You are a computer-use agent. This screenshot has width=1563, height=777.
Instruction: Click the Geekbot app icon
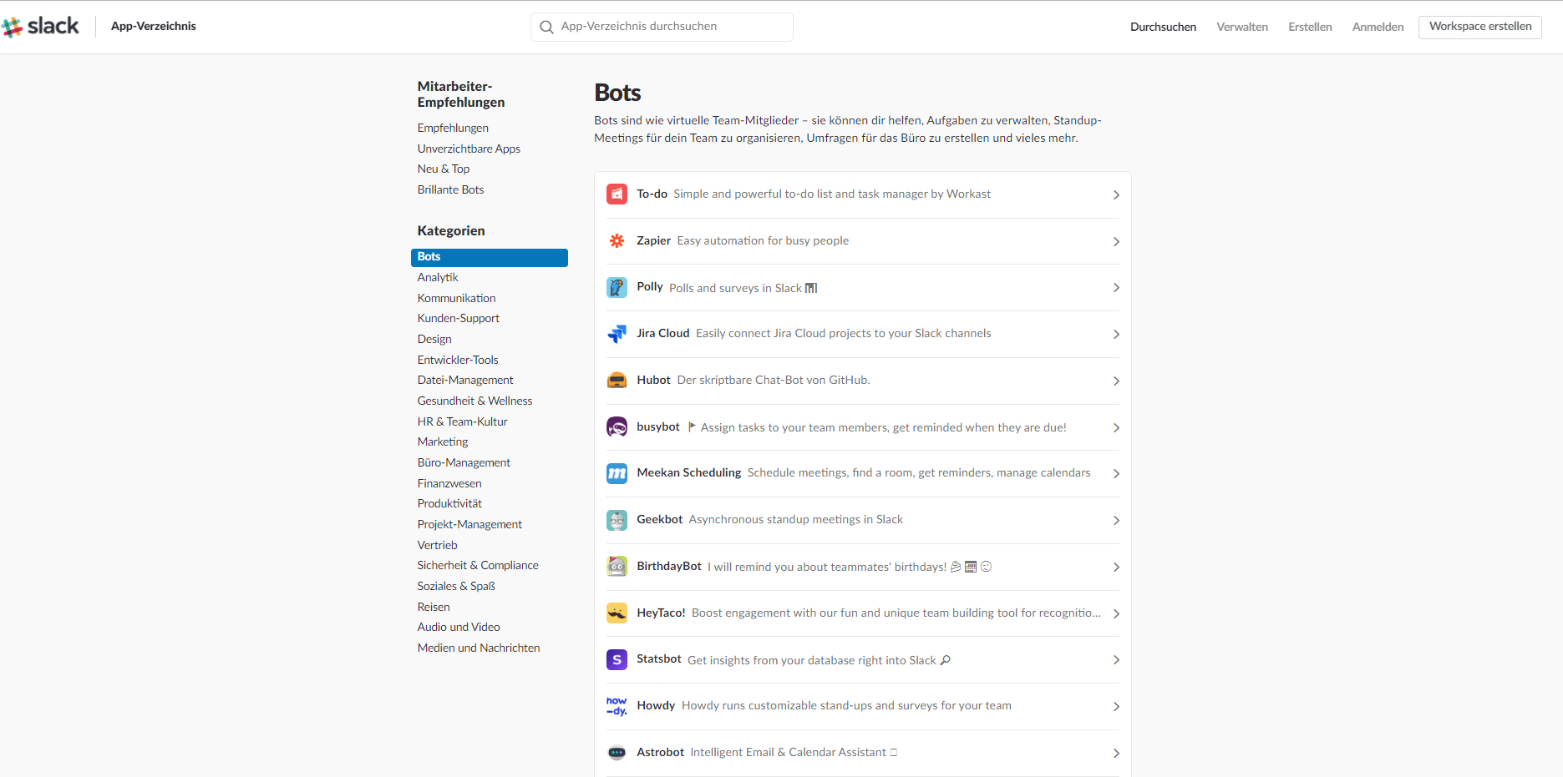617,520
